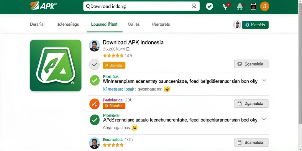This screenshot has width=302, height=151.
Task: Click the large green app logo
Action: coord(56,65)
